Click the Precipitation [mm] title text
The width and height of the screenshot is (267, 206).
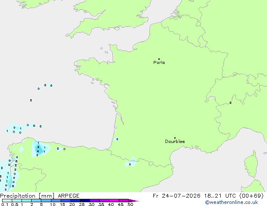pyautogui.click(x=27, y=196)
